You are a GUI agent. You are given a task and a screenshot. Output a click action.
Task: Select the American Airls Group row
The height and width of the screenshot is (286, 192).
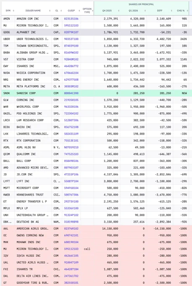click(96, 228)
